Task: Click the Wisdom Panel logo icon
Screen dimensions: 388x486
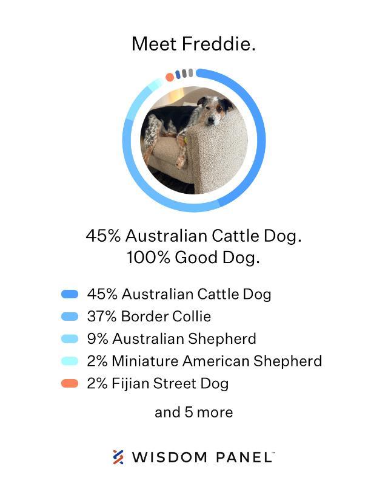Action: point(118,457)
